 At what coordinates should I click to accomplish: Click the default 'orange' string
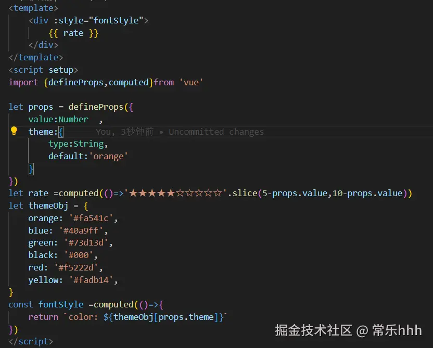[x=109, y=157]
